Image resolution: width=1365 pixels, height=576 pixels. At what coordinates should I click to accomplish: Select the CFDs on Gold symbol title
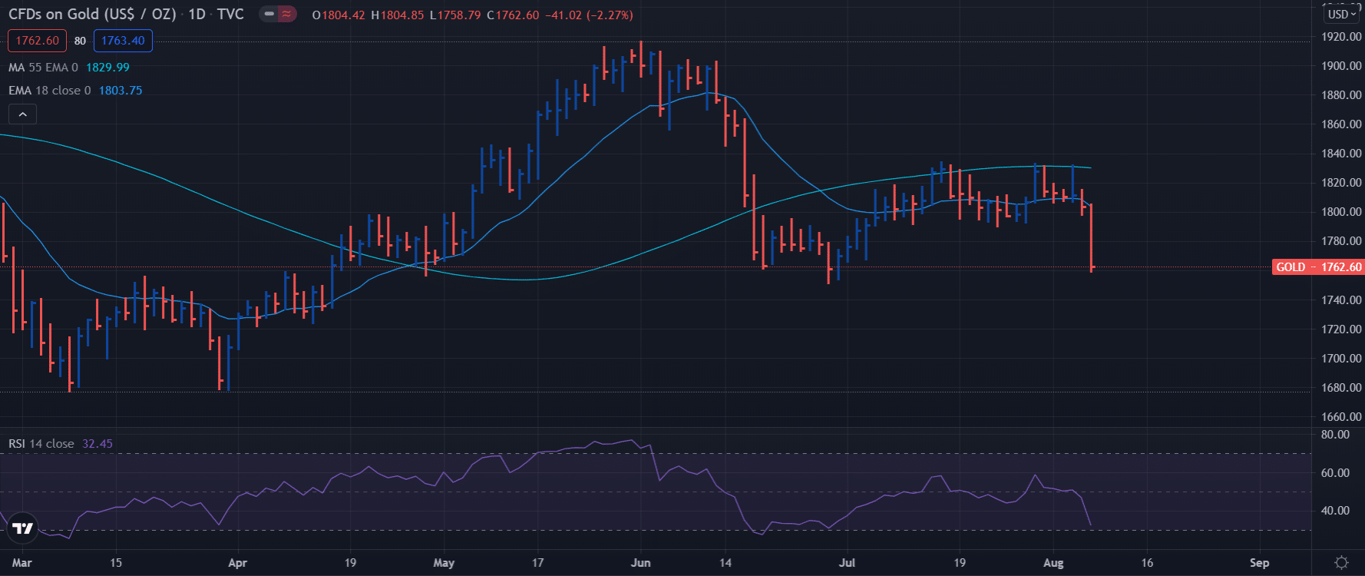[x=92, y=15]
